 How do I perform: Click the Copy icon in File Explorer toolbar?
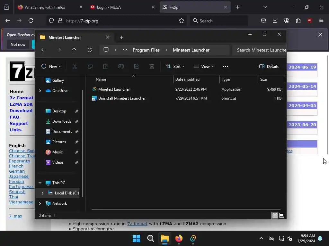pyautogui.click(x=90, y=67)
